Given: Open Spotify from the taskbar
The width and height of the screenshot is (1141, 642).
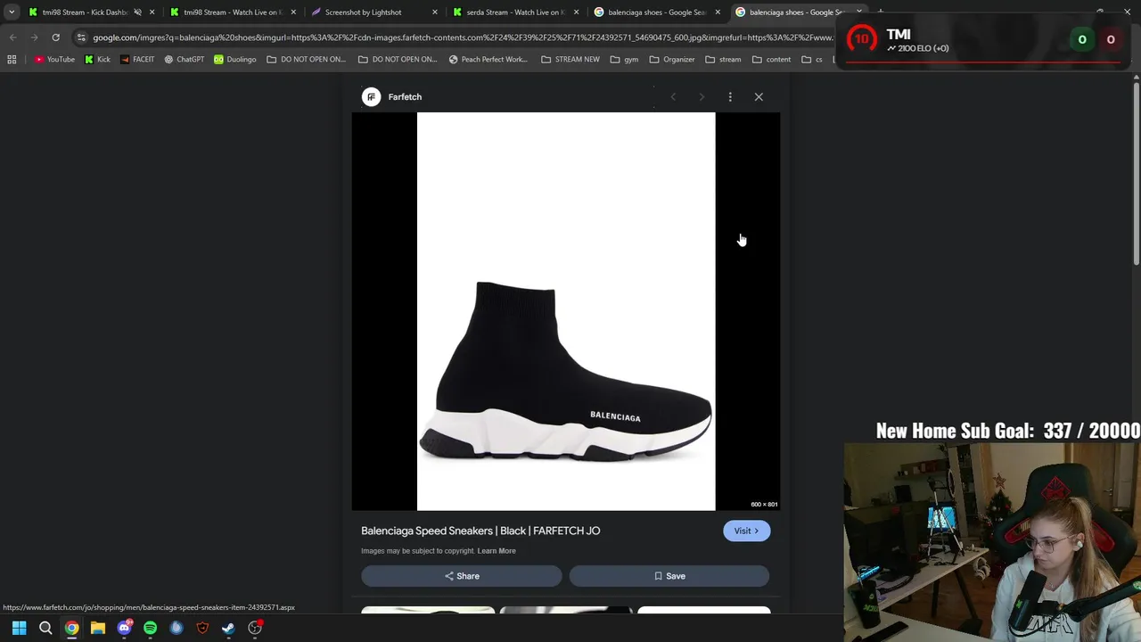Looking at the screenshot, I should (x=150, y=628).
